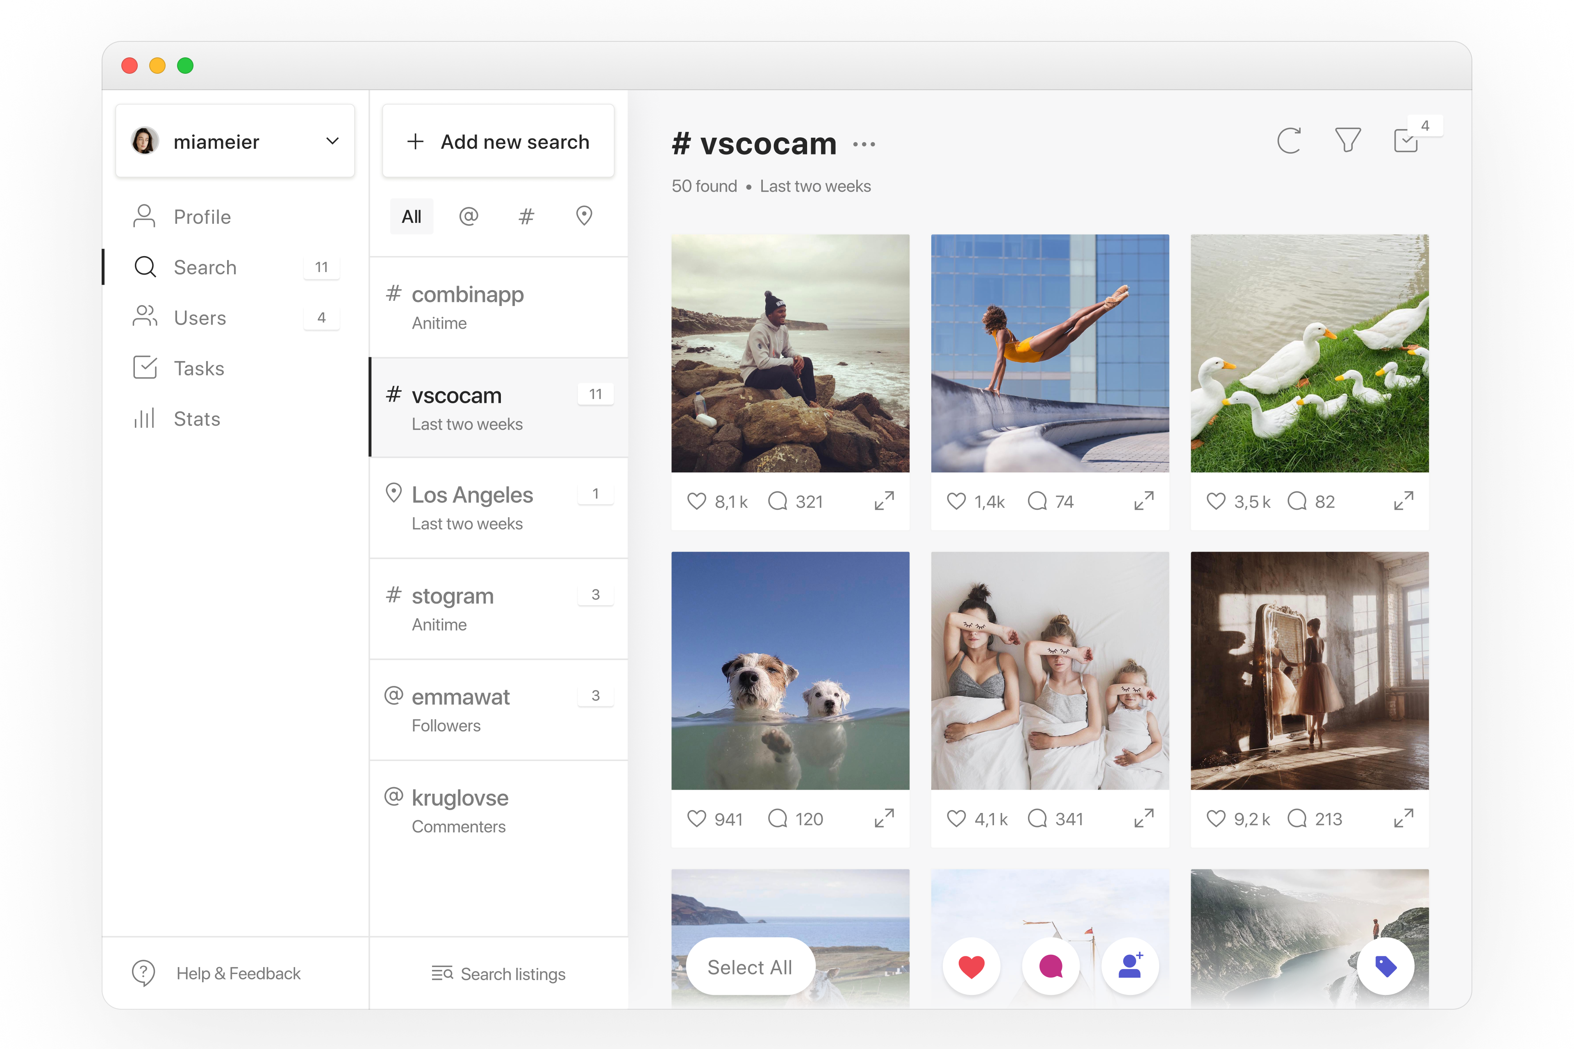Open comments on photo with 213 comments
Viewport: 1574px width, 1049px height.
pos(1297,819)
